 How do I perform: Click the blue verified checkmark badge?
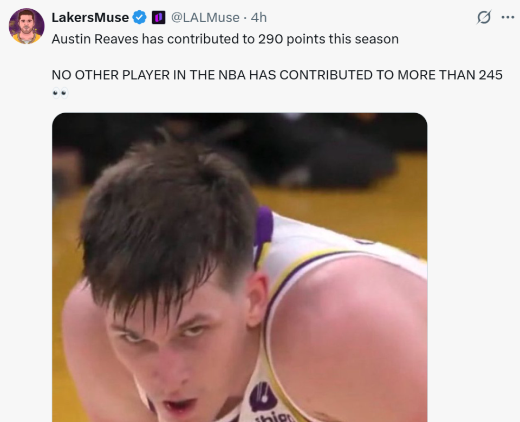click(140, 18)
